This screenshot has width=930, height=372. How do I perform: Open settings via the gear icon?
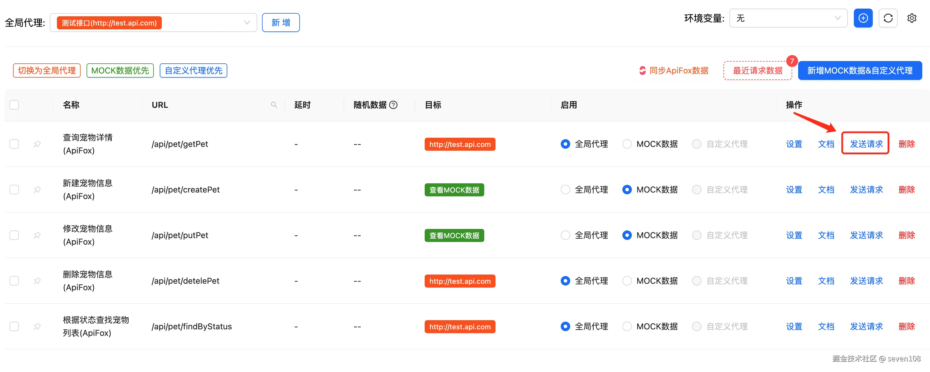point(912,18)
